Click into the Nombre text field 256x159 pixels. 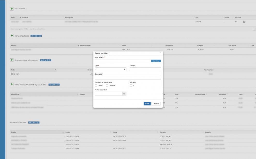(x=145, y=69)
